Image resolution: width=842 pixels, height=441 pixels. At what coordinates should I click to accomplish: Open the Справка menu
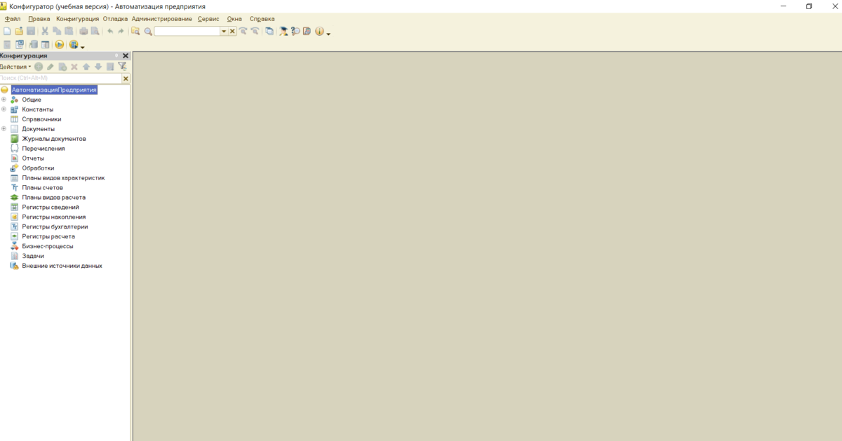coord(262,19)
